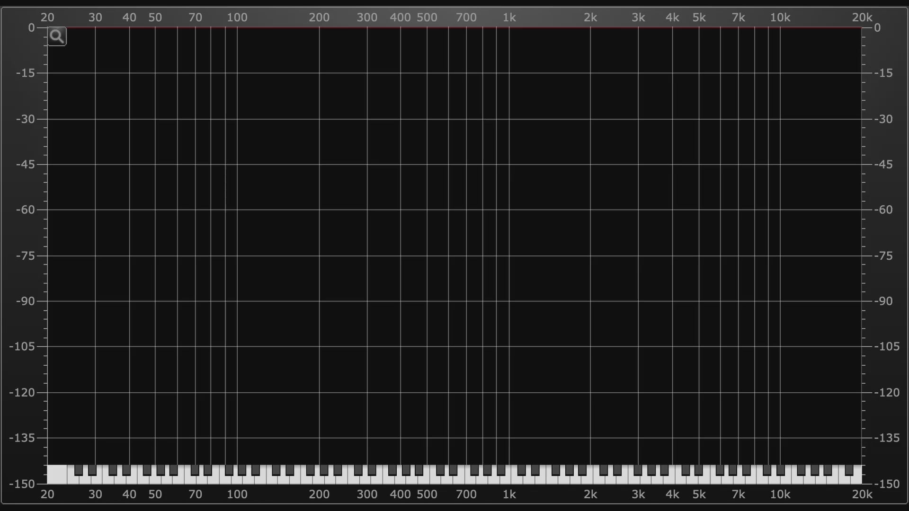Viewport: 909px width, 511px height.
Task: Click the right -30 dB scale label
Action: click(883, 119)
